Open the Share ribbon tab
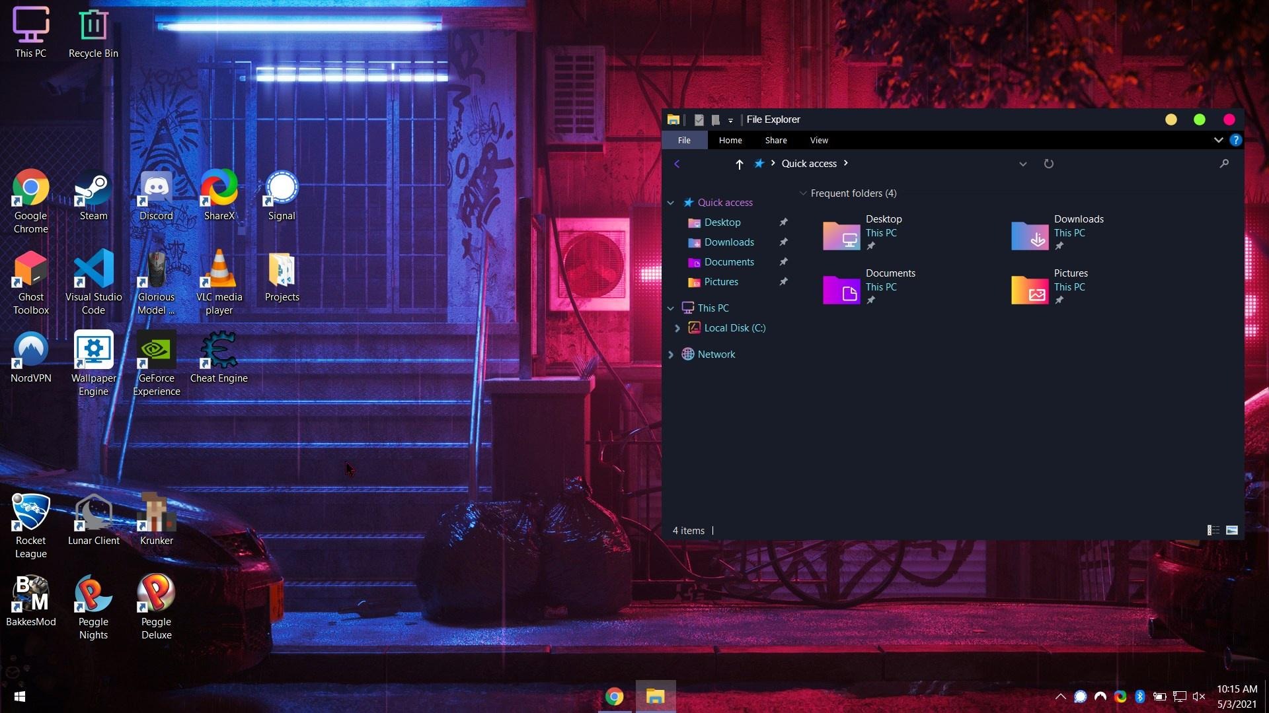 776,140
